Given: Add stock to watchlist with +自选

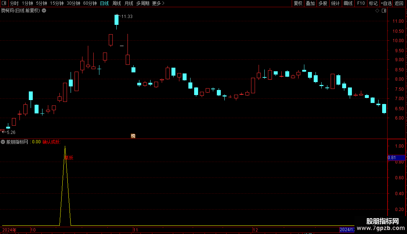Looking at the screenshot, I should tap(386, 3).
